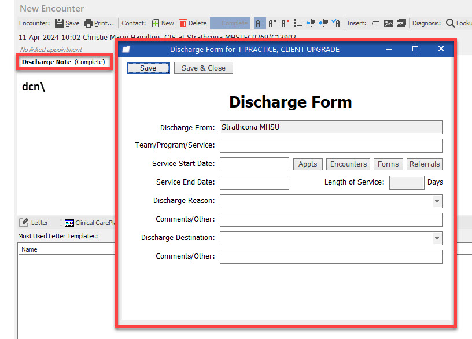
Task: Toggle the highlighted normal text style button
Action: [259, 23]
